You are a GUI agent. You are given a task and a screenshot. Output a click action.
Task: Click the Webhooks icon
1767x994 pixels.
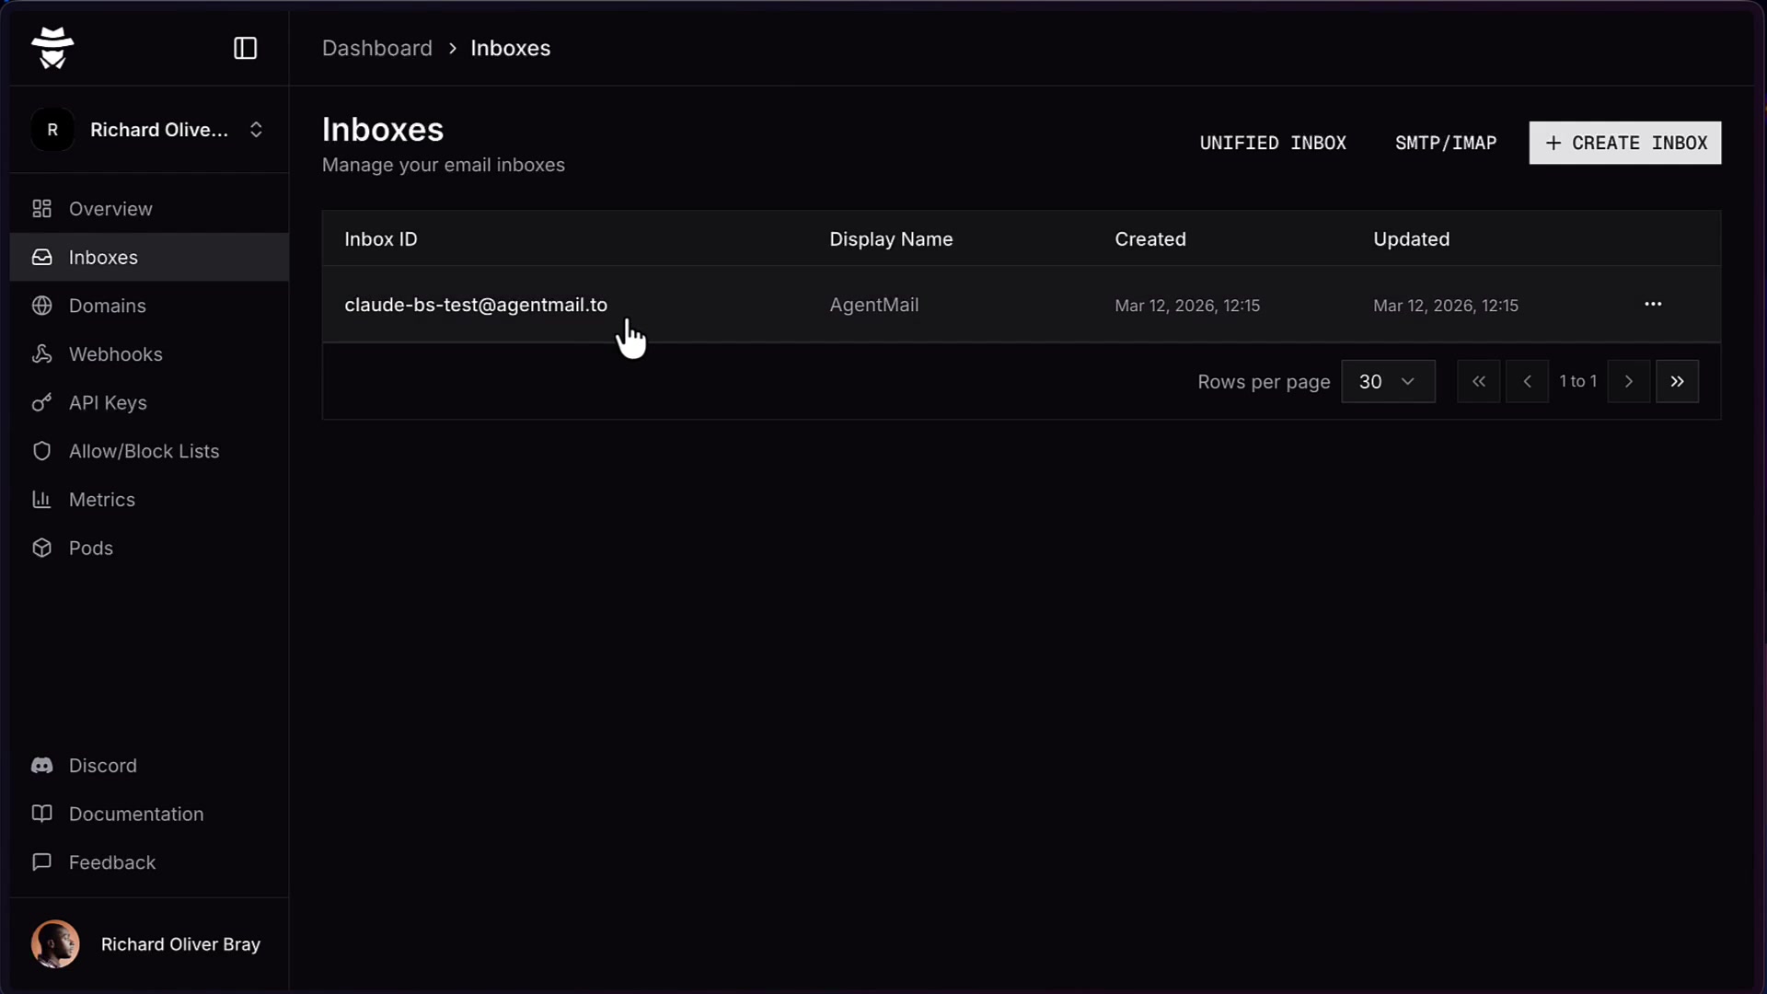(42, 353)
